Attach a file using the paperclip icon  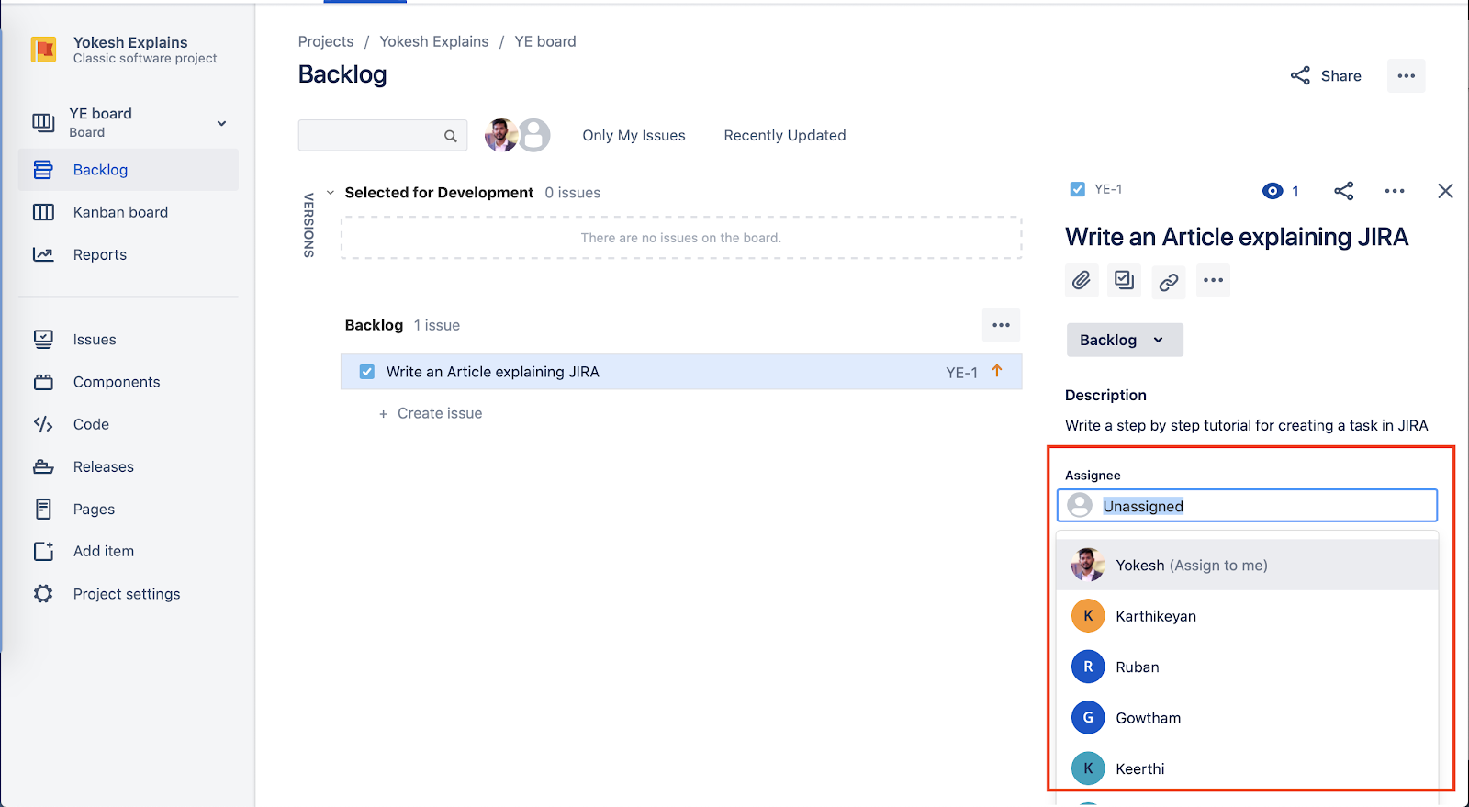click(x=1082, y=280)
